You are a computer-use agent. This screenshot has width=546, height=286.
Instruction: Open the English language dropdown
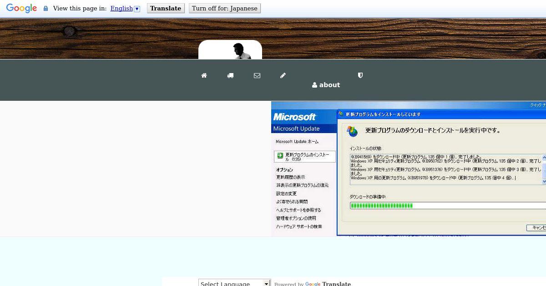tap(125, 8)
